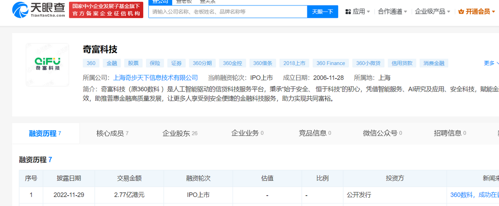Screen dimensions: 499x206
Task: Click the 成立日期 2006-11-28 text
Action: click(x=314, y=77)
